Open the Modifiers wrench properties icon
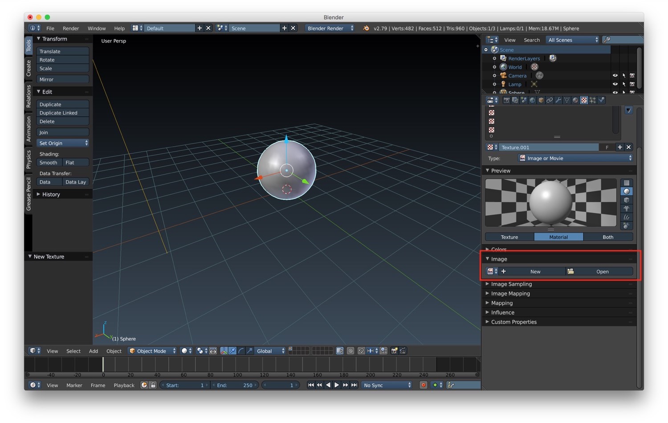 pos(558,100)
